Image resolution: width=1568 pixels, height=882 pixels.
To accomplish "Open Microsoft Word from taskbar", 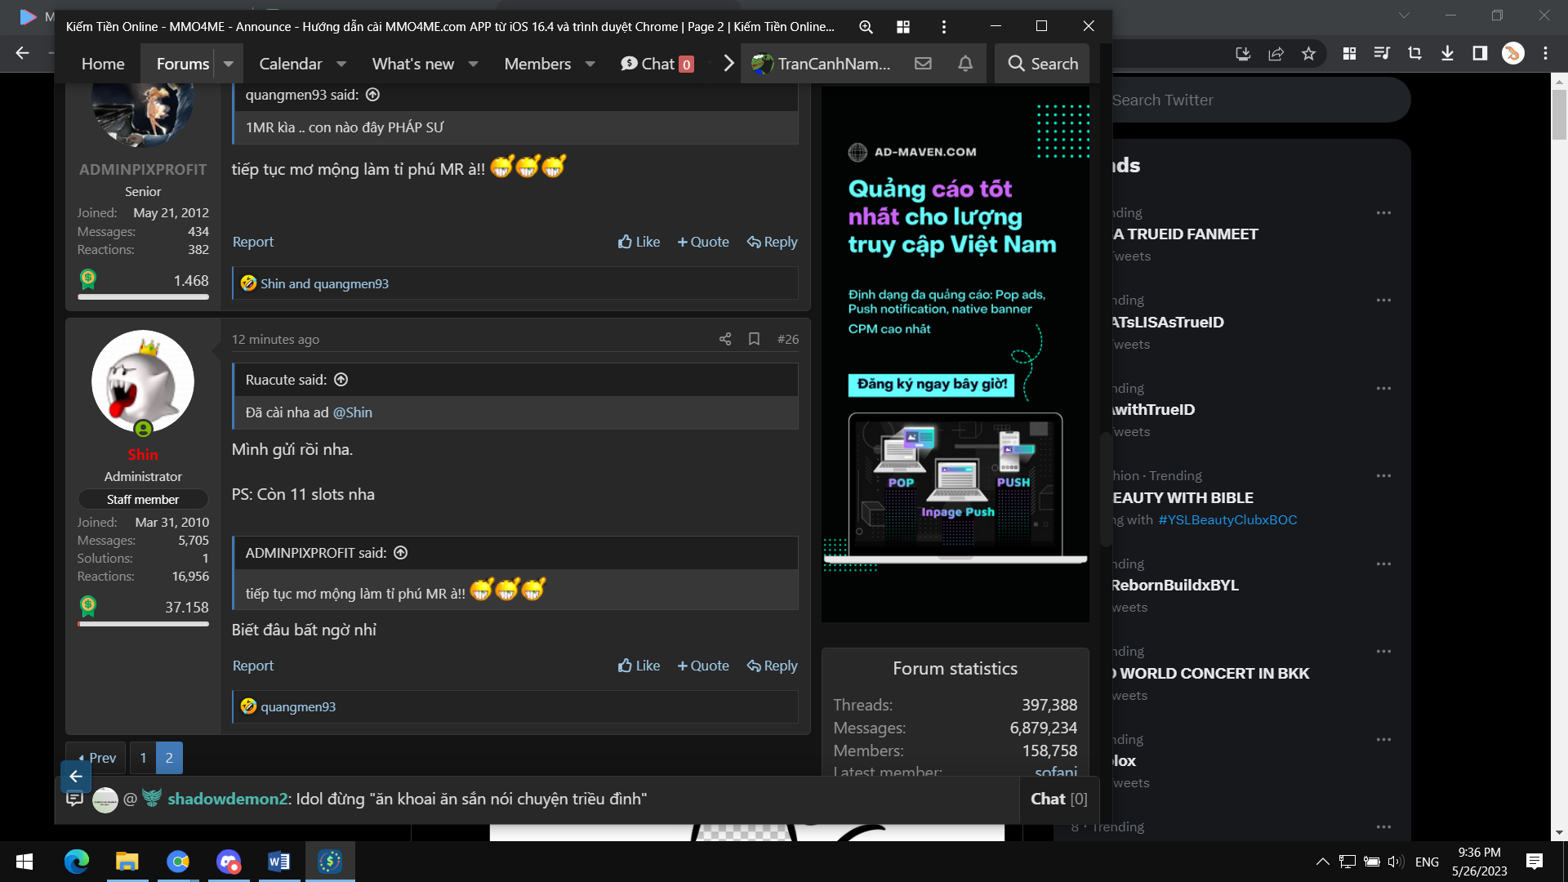I will coord(278,862).
